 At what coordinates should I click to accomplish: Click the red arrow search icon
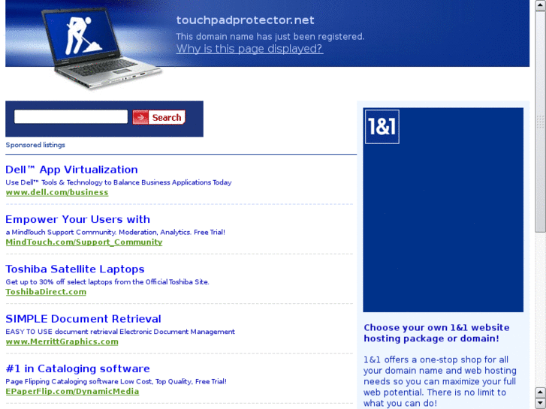pyautogui.click(x=140, y=117)
